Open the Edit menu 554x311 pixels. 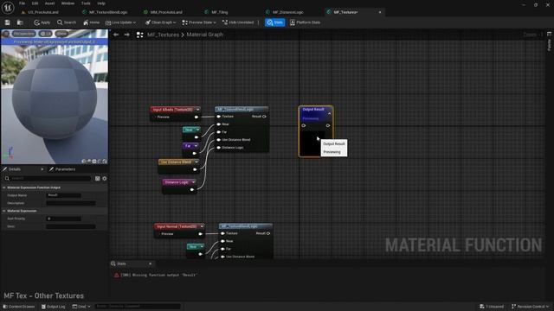point(35,3)
